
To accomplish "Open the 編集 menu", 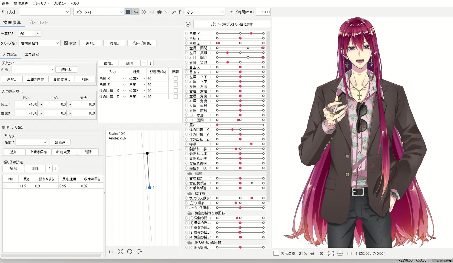I will click(x=5, y=3).
